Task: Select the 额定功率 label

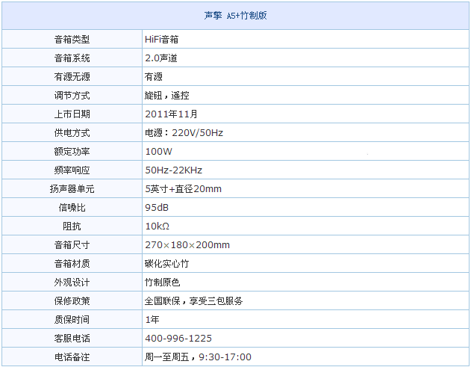Action: pyautogui.click(x=72, y=151)
